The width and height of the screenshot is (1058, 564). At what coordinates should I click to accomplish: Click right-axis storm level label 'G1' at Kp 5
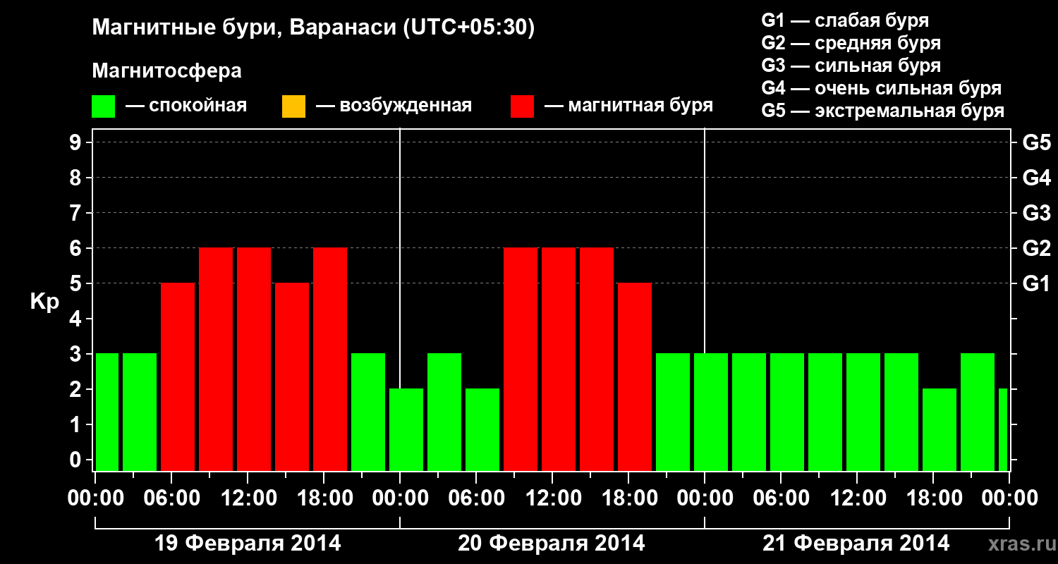(x=1036, y=284)
